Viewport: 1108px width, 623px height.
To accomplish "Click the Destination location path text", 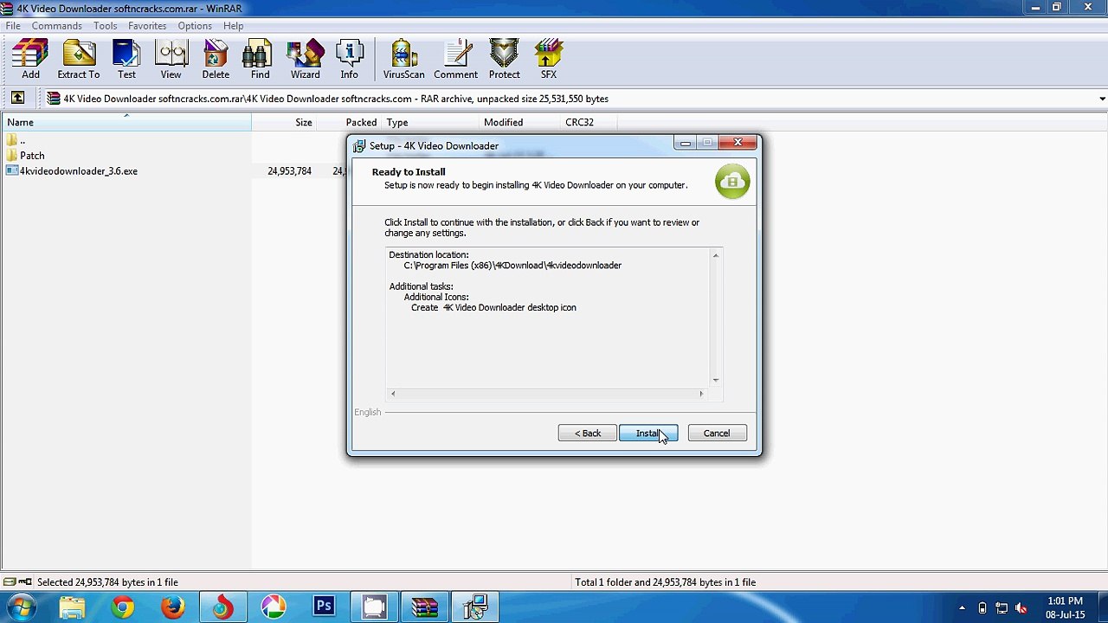I will pos(512,266).
